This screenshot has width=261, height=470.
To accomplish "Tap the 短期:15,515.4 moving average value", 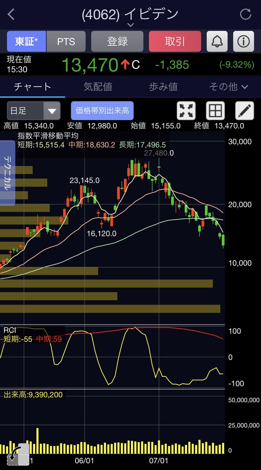I will [41, 145].
